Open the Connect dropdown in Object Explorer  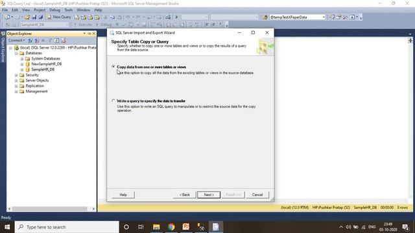point(16,40)
